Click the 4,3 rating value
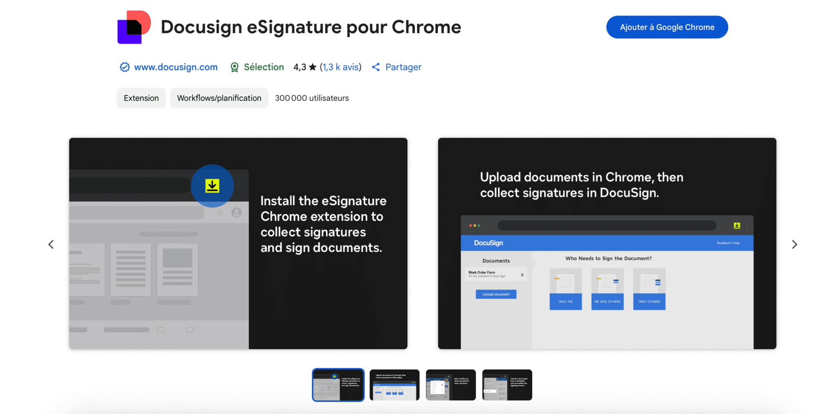This screenshot has height=414, width=837. [300, 67]
